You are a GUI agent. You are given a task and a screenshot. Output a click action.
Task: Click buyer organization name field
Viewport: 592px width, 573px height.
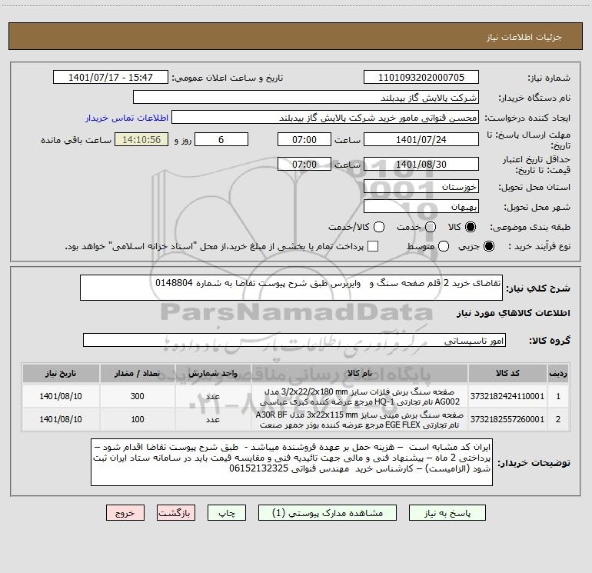point(306,98)
